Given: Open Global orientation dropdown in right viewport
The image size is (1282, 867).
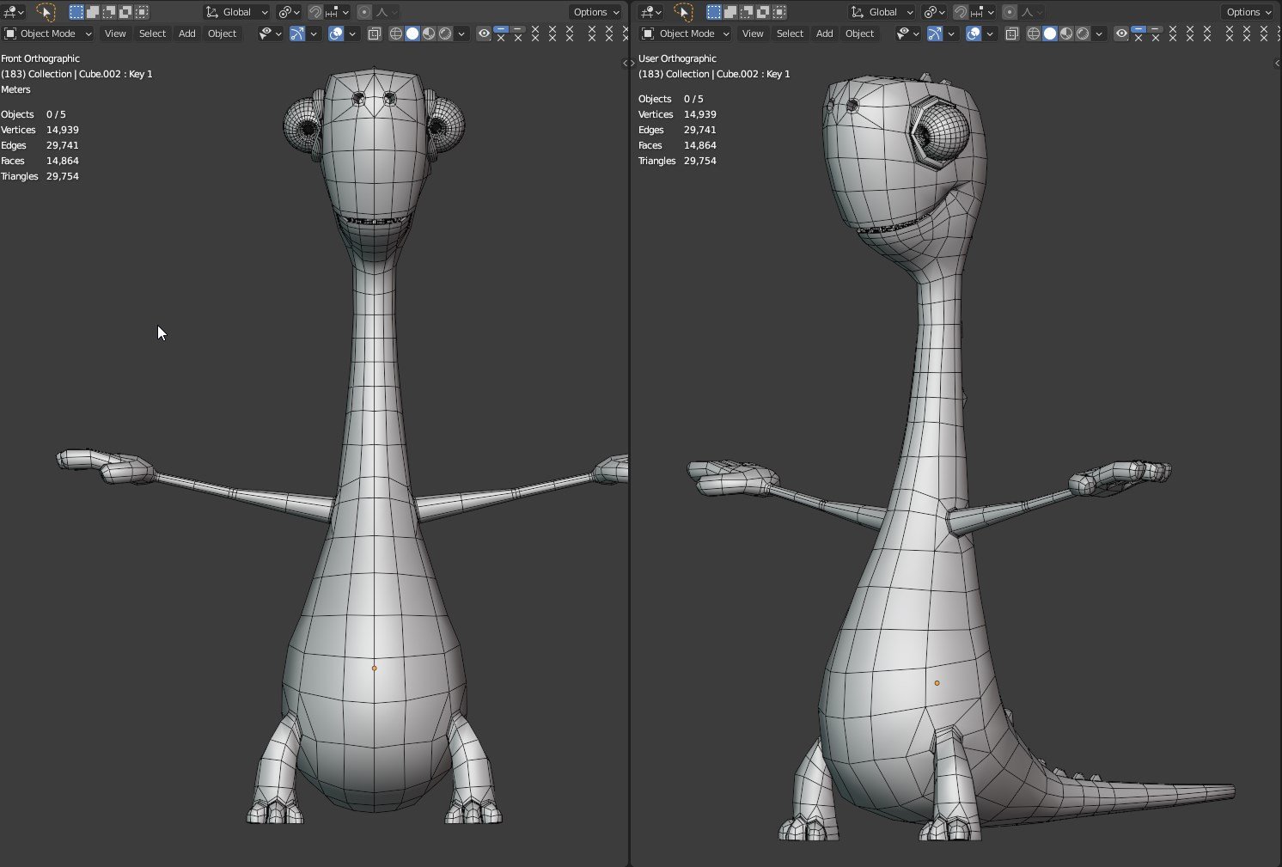Looking at the screenshot, I should [x=882, y=12].
